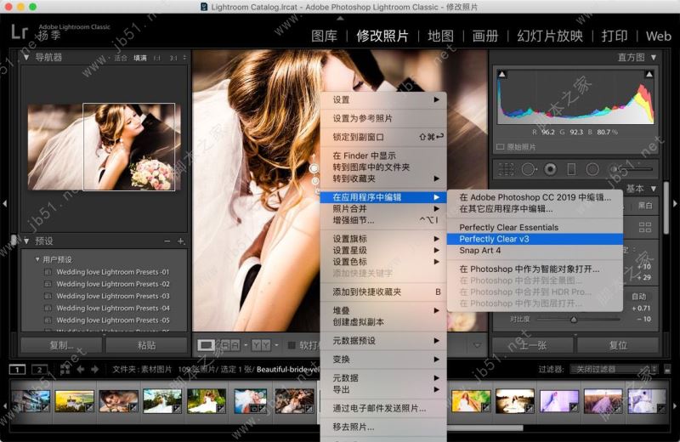680x442 pixels.
Task: Select the Crop Overlay tool
Action: tap(506, 169)
